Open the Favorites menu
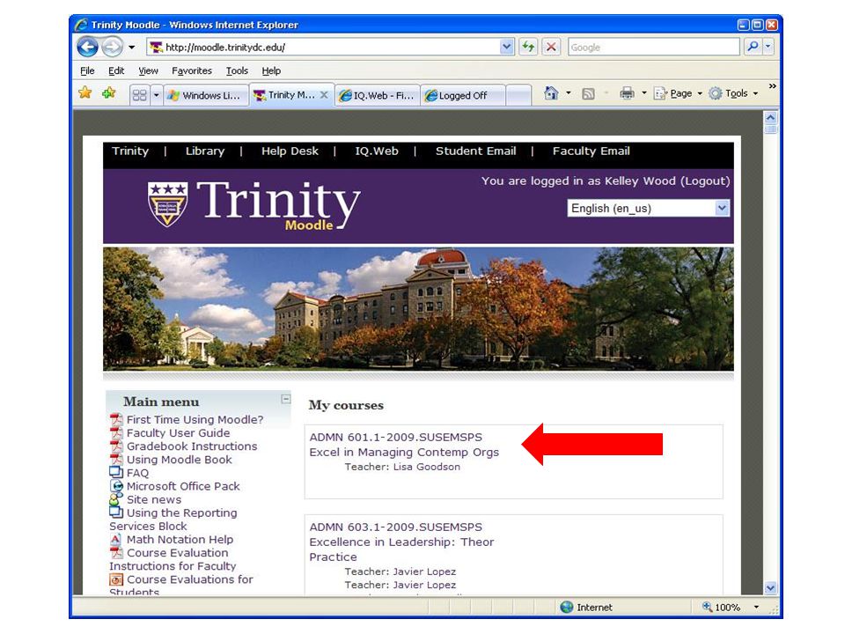This screenshot has height=634, width=845. click(x=191, y=70)
